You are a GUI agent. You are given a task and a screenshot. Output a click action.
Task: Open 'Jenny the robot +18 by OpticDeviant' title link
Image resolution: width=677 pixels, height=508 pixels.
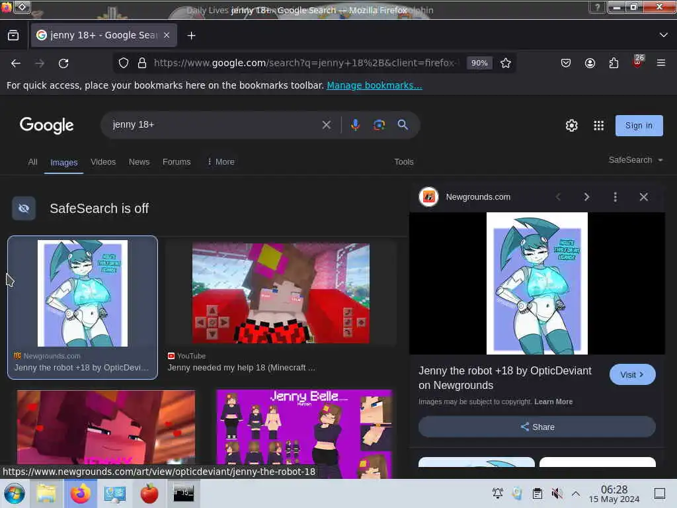[504, 378]
